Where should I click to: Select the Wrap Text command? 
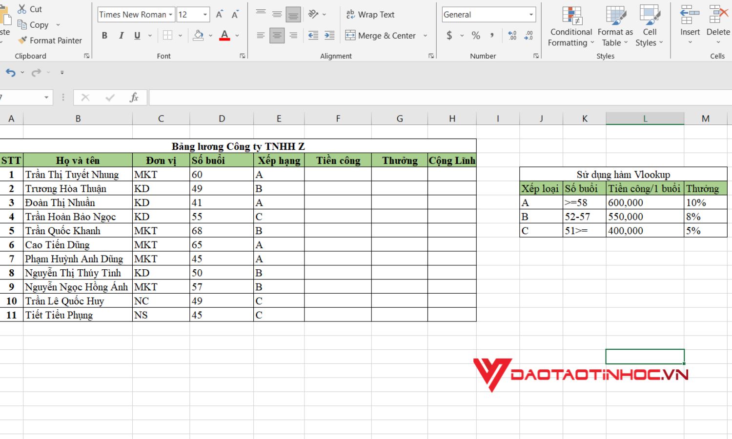(371, 15)
